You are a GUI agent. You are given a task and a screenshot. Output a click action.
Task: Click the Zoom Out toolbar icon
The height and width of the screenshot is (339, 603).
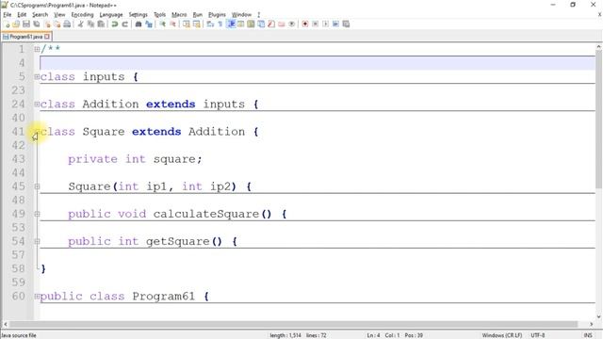coord(172,24)
